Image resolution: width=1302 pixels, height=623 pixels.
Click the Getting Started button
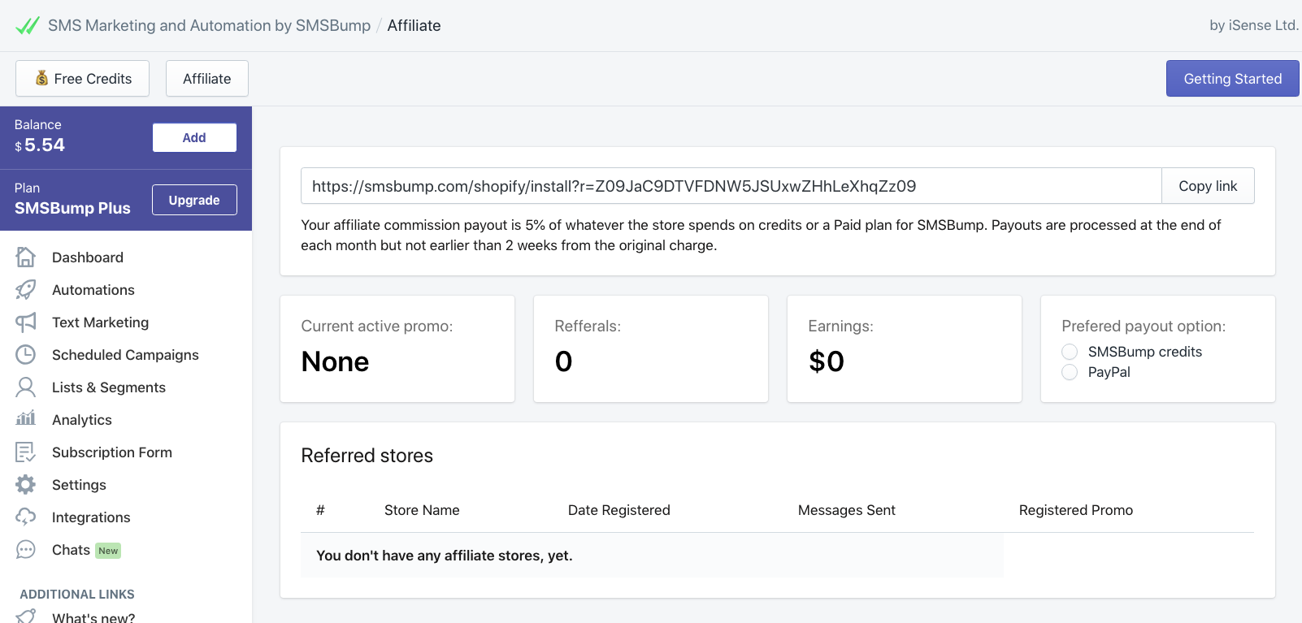(1233, 79)
